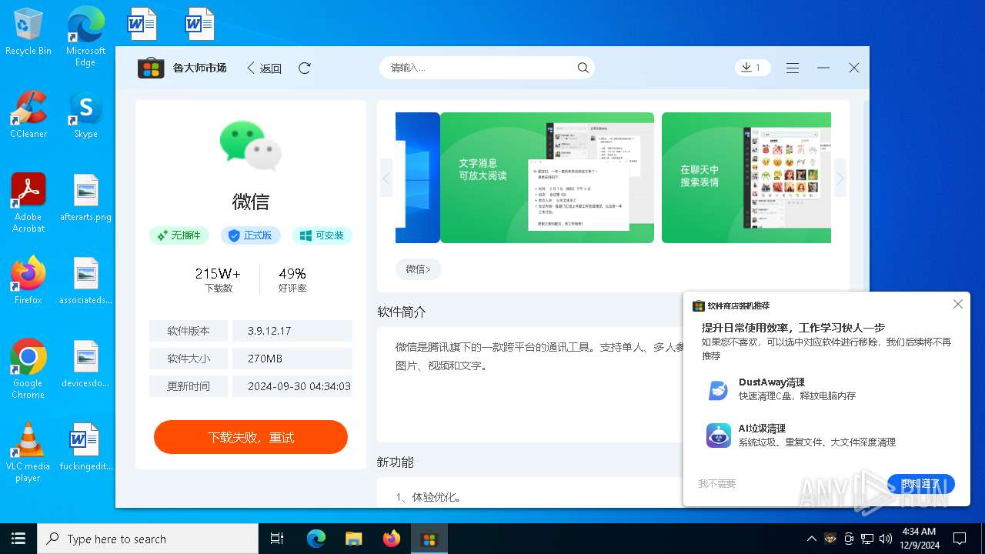Open File Explorer from the taskbar
The image size is (985, 554).
[353, 539]
